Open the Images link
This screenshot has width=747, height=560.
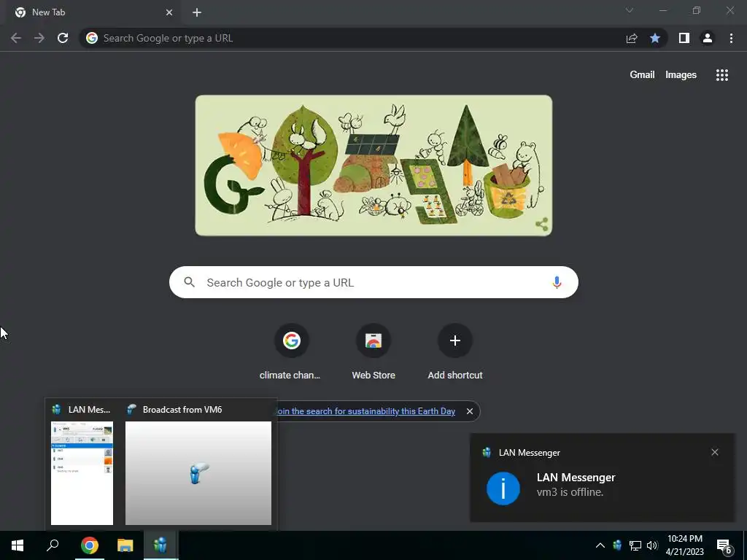point(681,75)
